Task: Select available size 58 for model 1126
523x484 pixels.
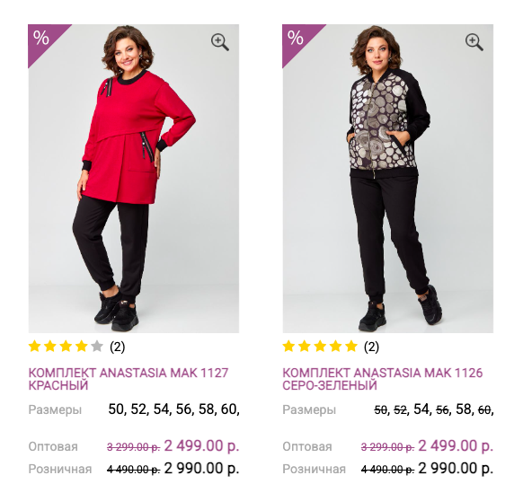Action: [x=464, y=409]
